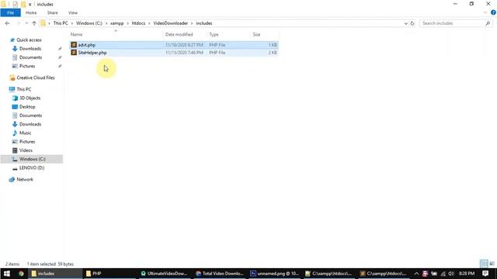Viewport: 497px width, 279px height.
Task: Open Music folder
Action: point(25,133)
